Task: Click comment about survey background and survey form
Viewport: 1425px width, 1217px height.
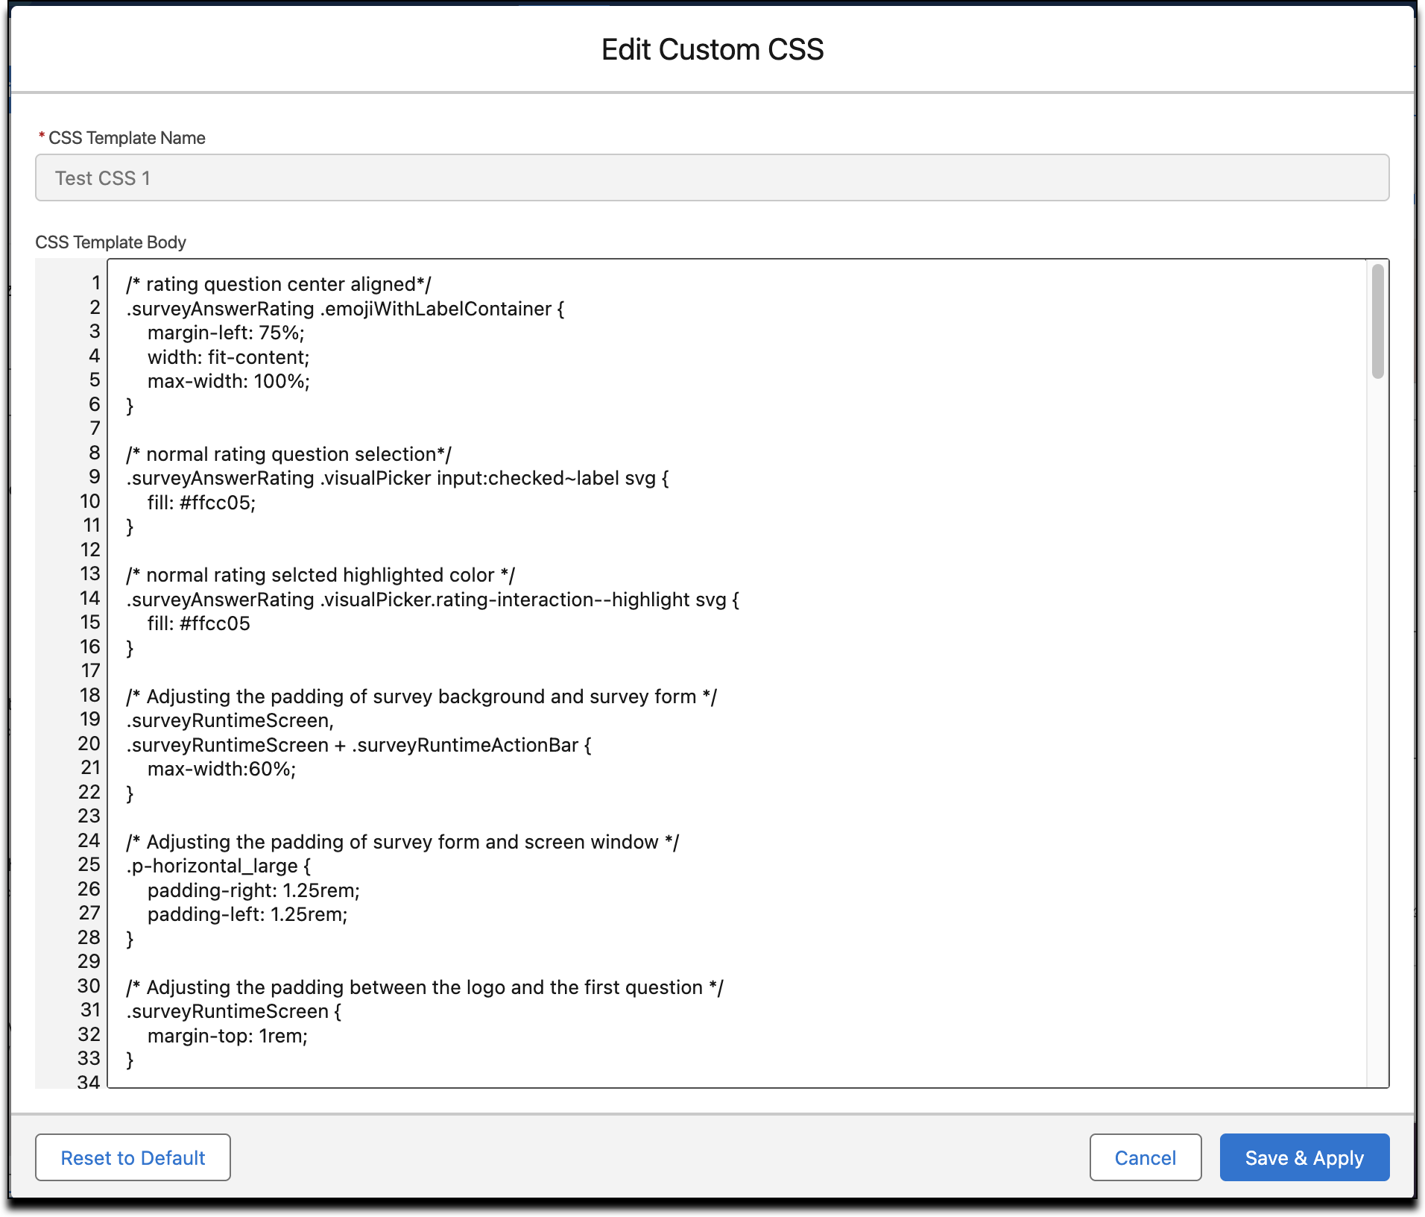Action: point(421,696)
